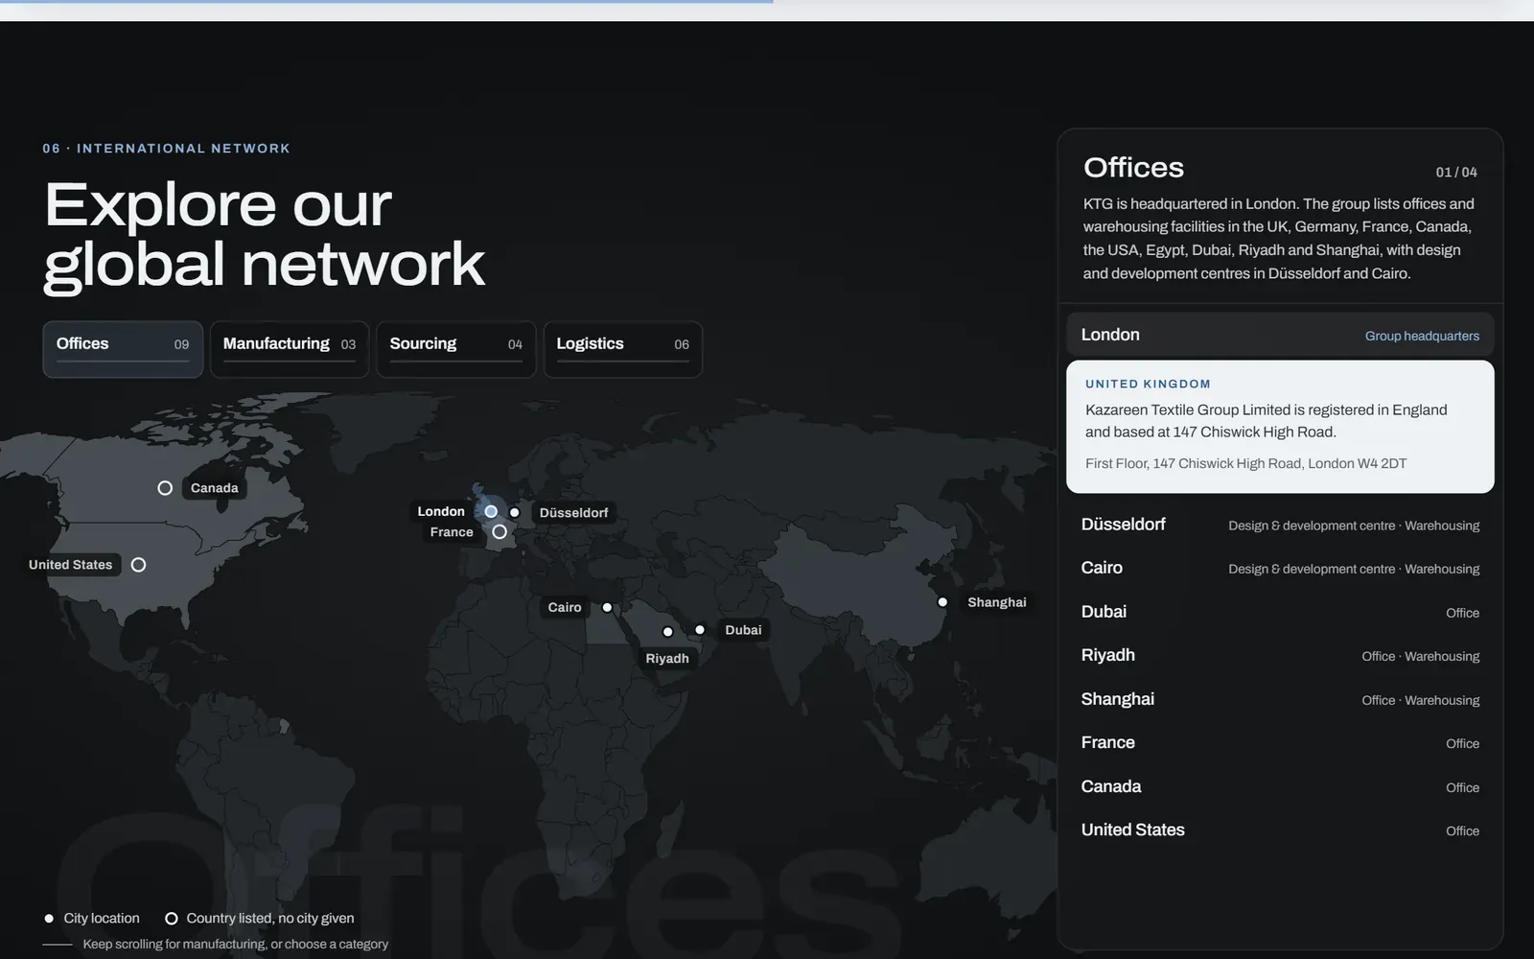Click the Riyadh map label
The height and width of the screenshot is (959, 1534).
click(667, 659)
